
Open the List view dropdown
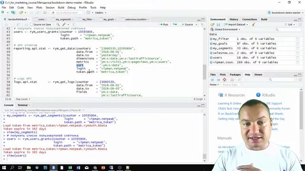tap(290, 25)
